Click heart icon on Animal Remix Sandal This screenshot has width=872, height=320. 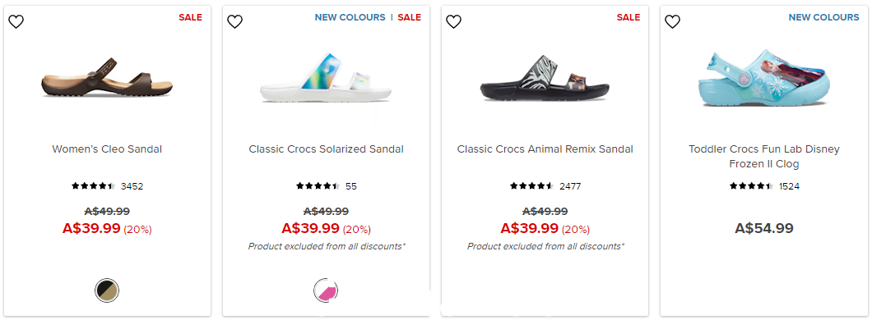pyautogui.click(x=454, y=21)
